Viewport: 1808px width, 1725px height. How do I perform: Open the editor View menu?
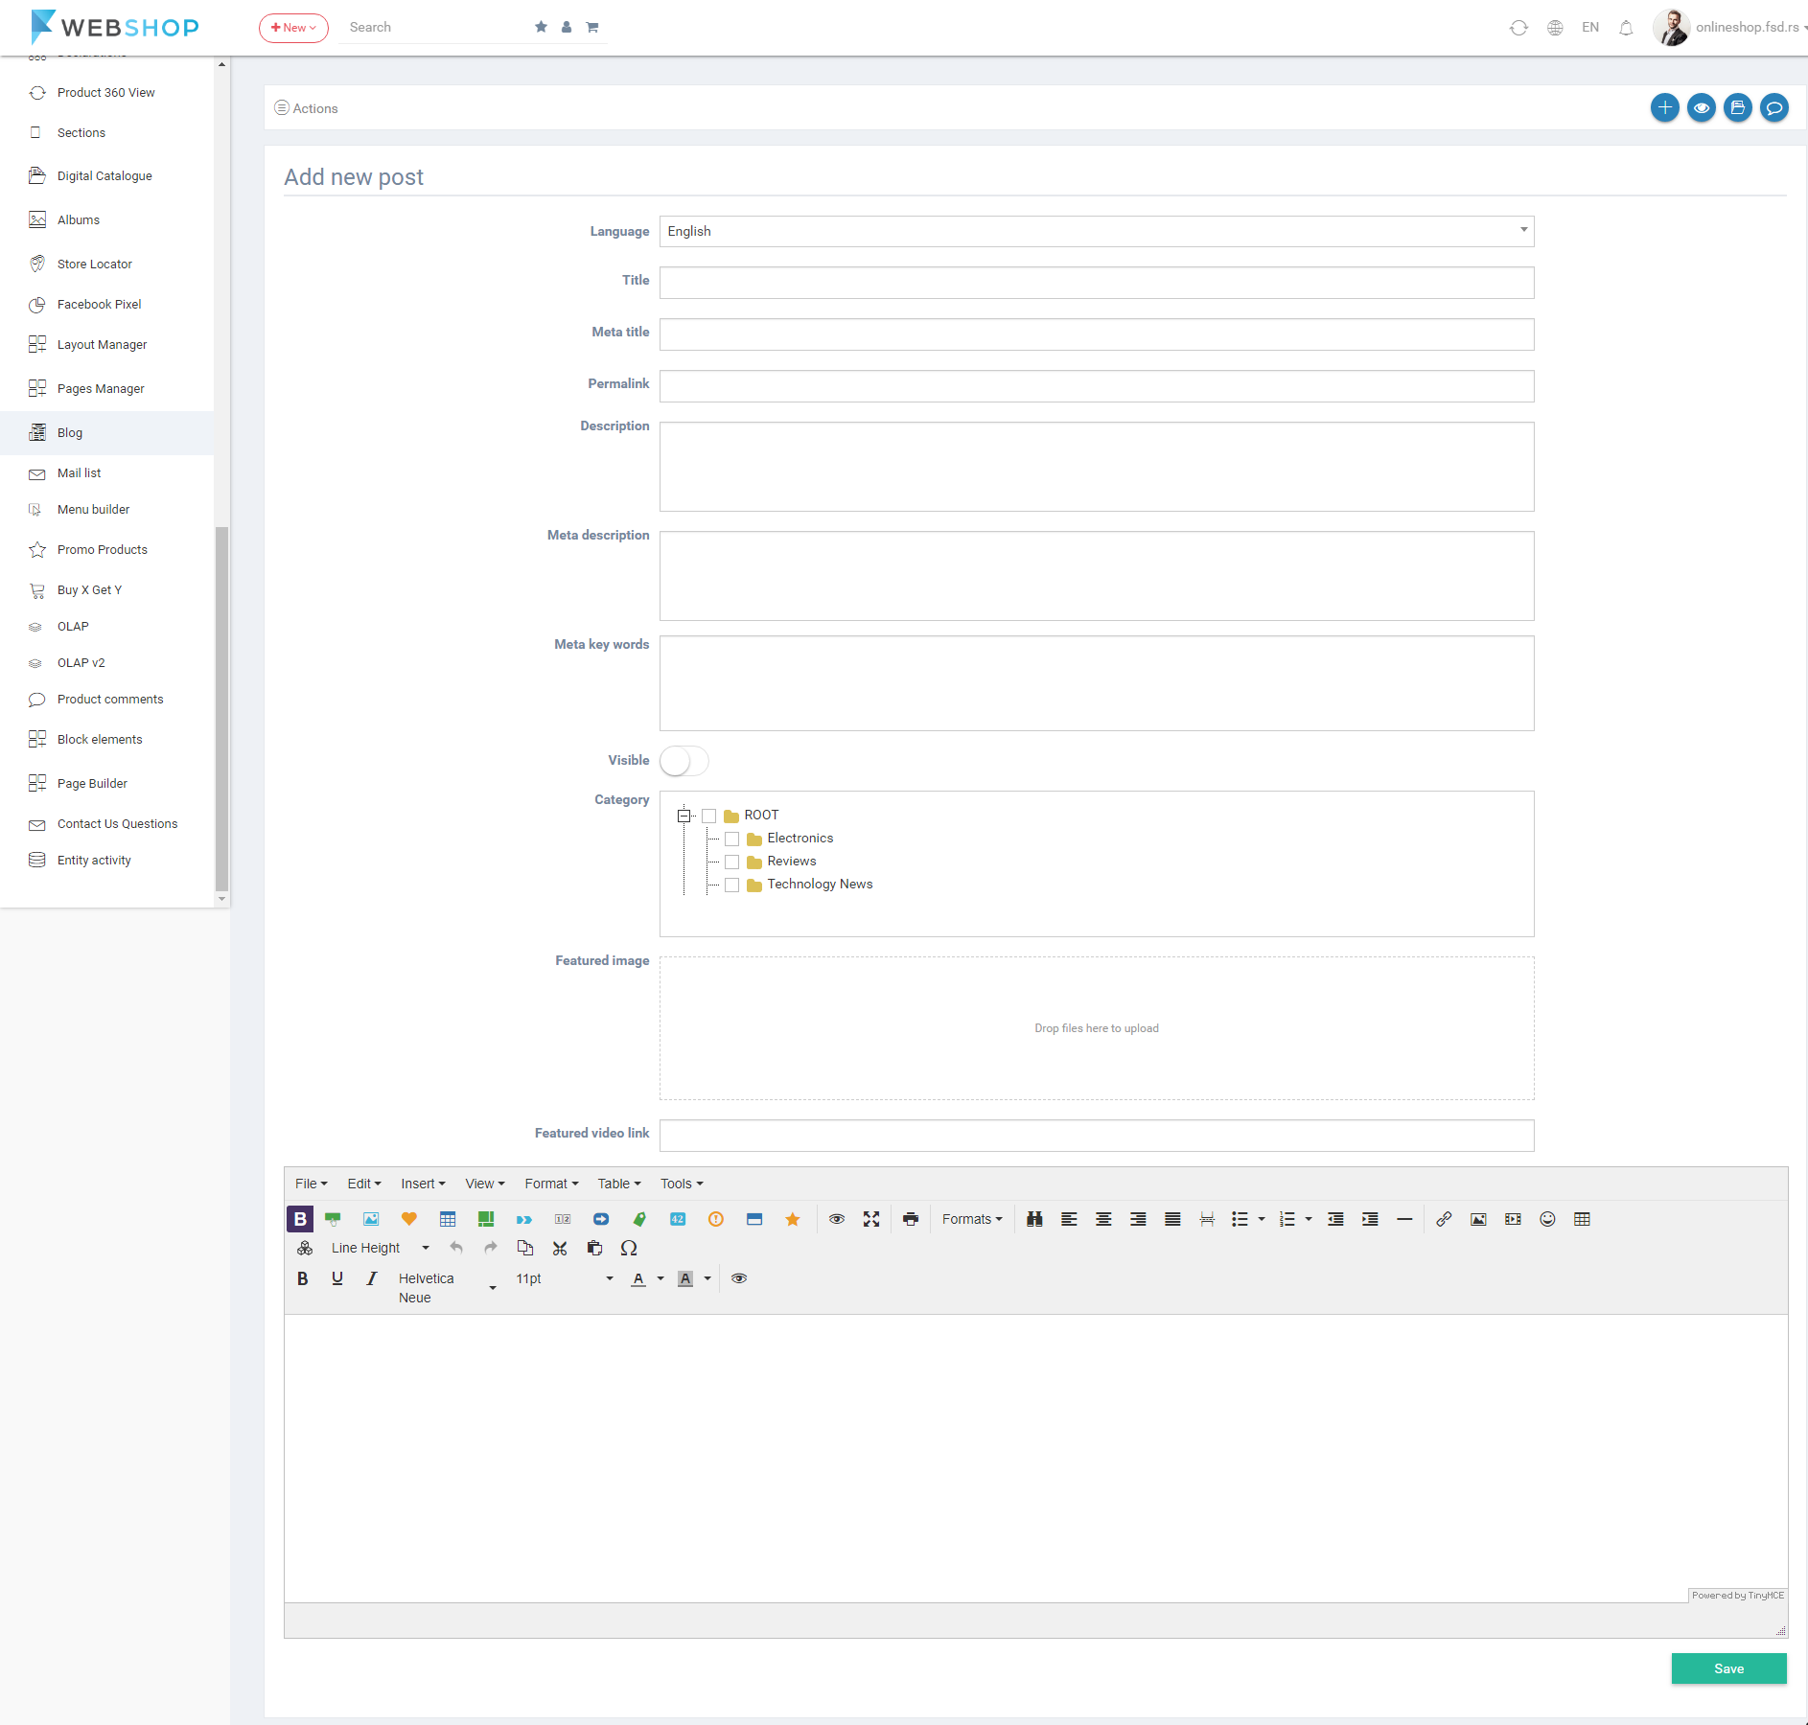tap(485, 1184)
